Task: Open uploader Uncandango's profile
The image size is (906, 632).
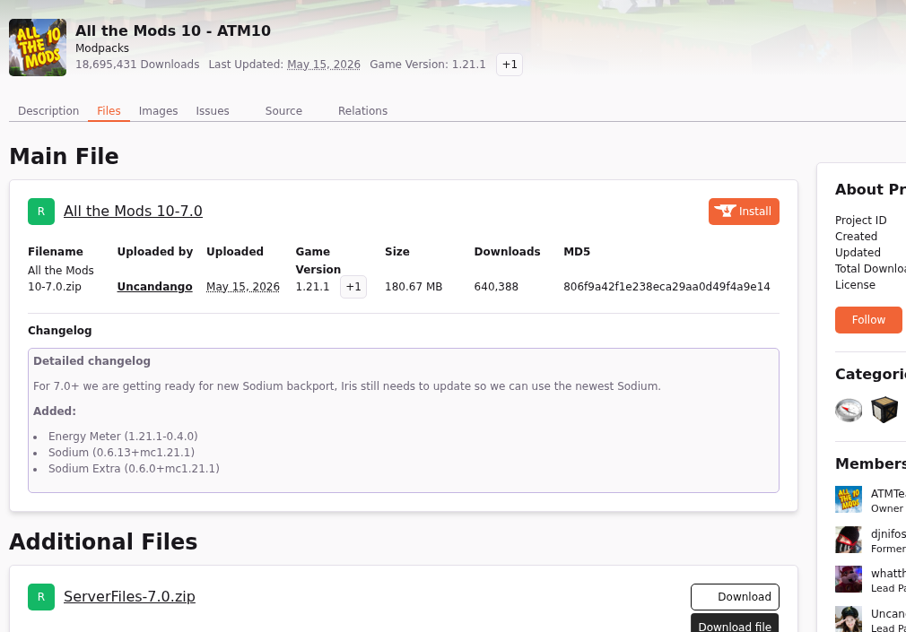Action: point(155,287)
